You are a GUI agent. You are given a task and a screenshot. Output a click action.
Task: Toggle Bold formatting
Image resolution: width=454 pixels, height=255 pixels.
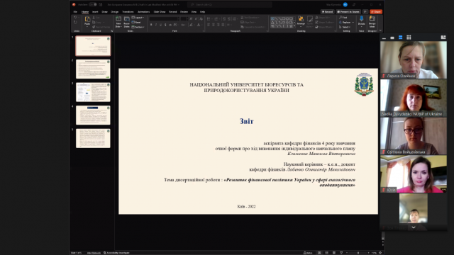point(151,25)
